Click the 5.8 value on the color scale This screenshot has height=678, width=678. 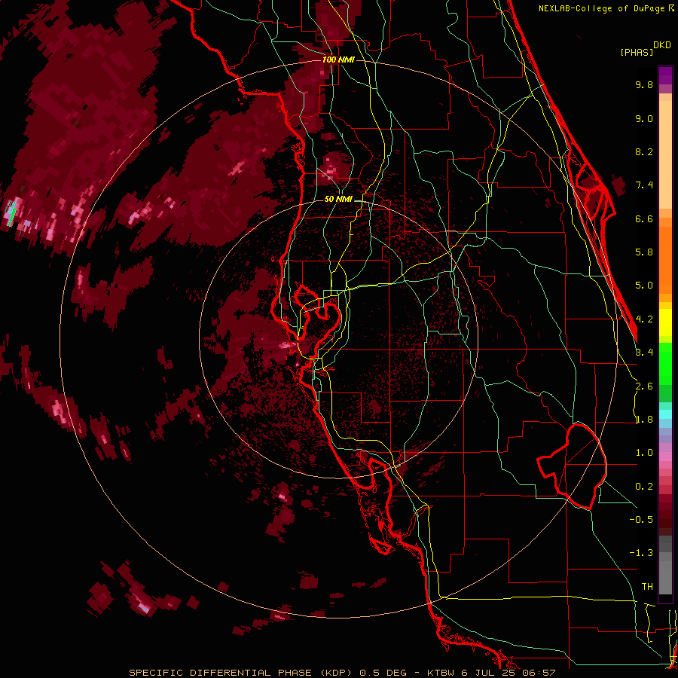coord(644,252)
